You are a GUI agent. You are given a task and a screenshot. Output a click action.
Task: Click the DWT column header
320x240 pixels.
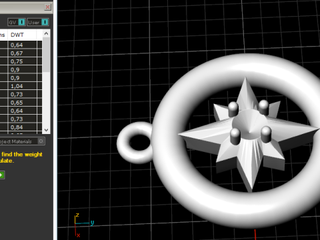click(x=22, y=35)
